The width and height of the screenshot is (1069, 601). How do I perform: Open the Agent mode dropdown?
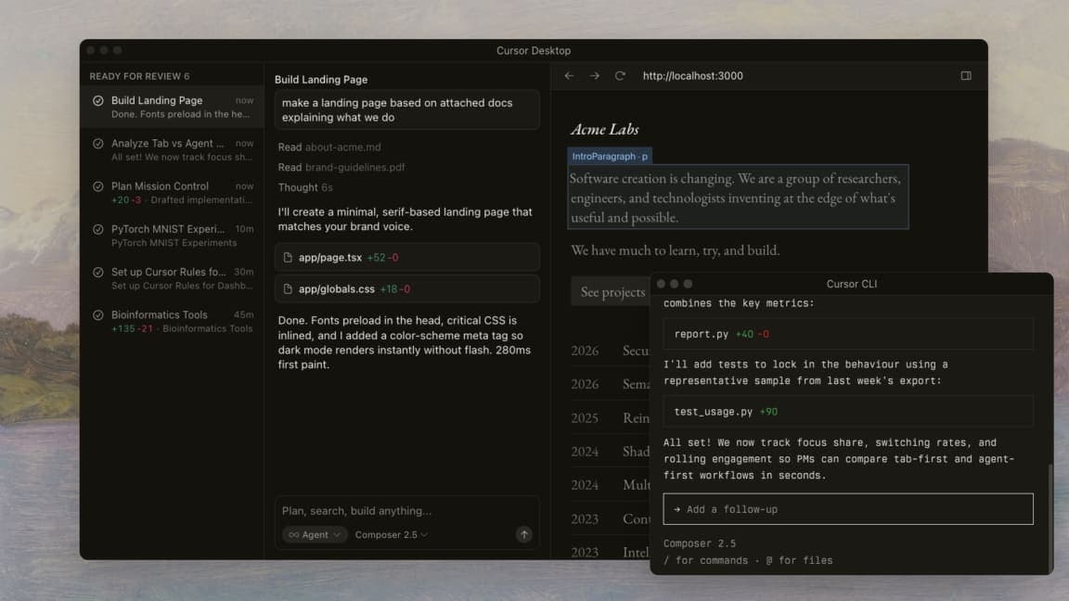click(x=315, y=535)
